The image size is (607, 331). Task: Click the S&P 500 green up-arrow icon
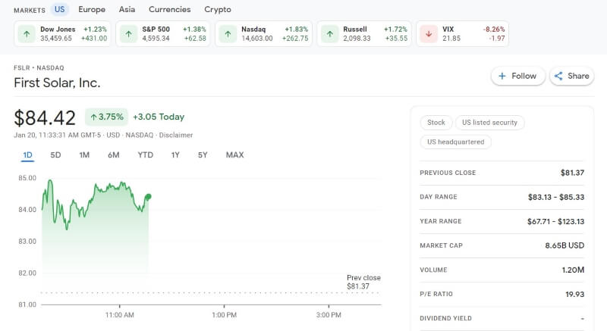coord(128,34)
